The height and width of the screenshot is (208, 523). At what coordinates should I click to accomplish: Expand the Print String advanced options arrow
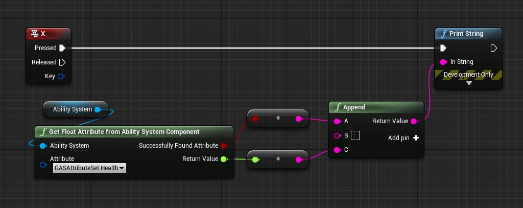(469, 83)
